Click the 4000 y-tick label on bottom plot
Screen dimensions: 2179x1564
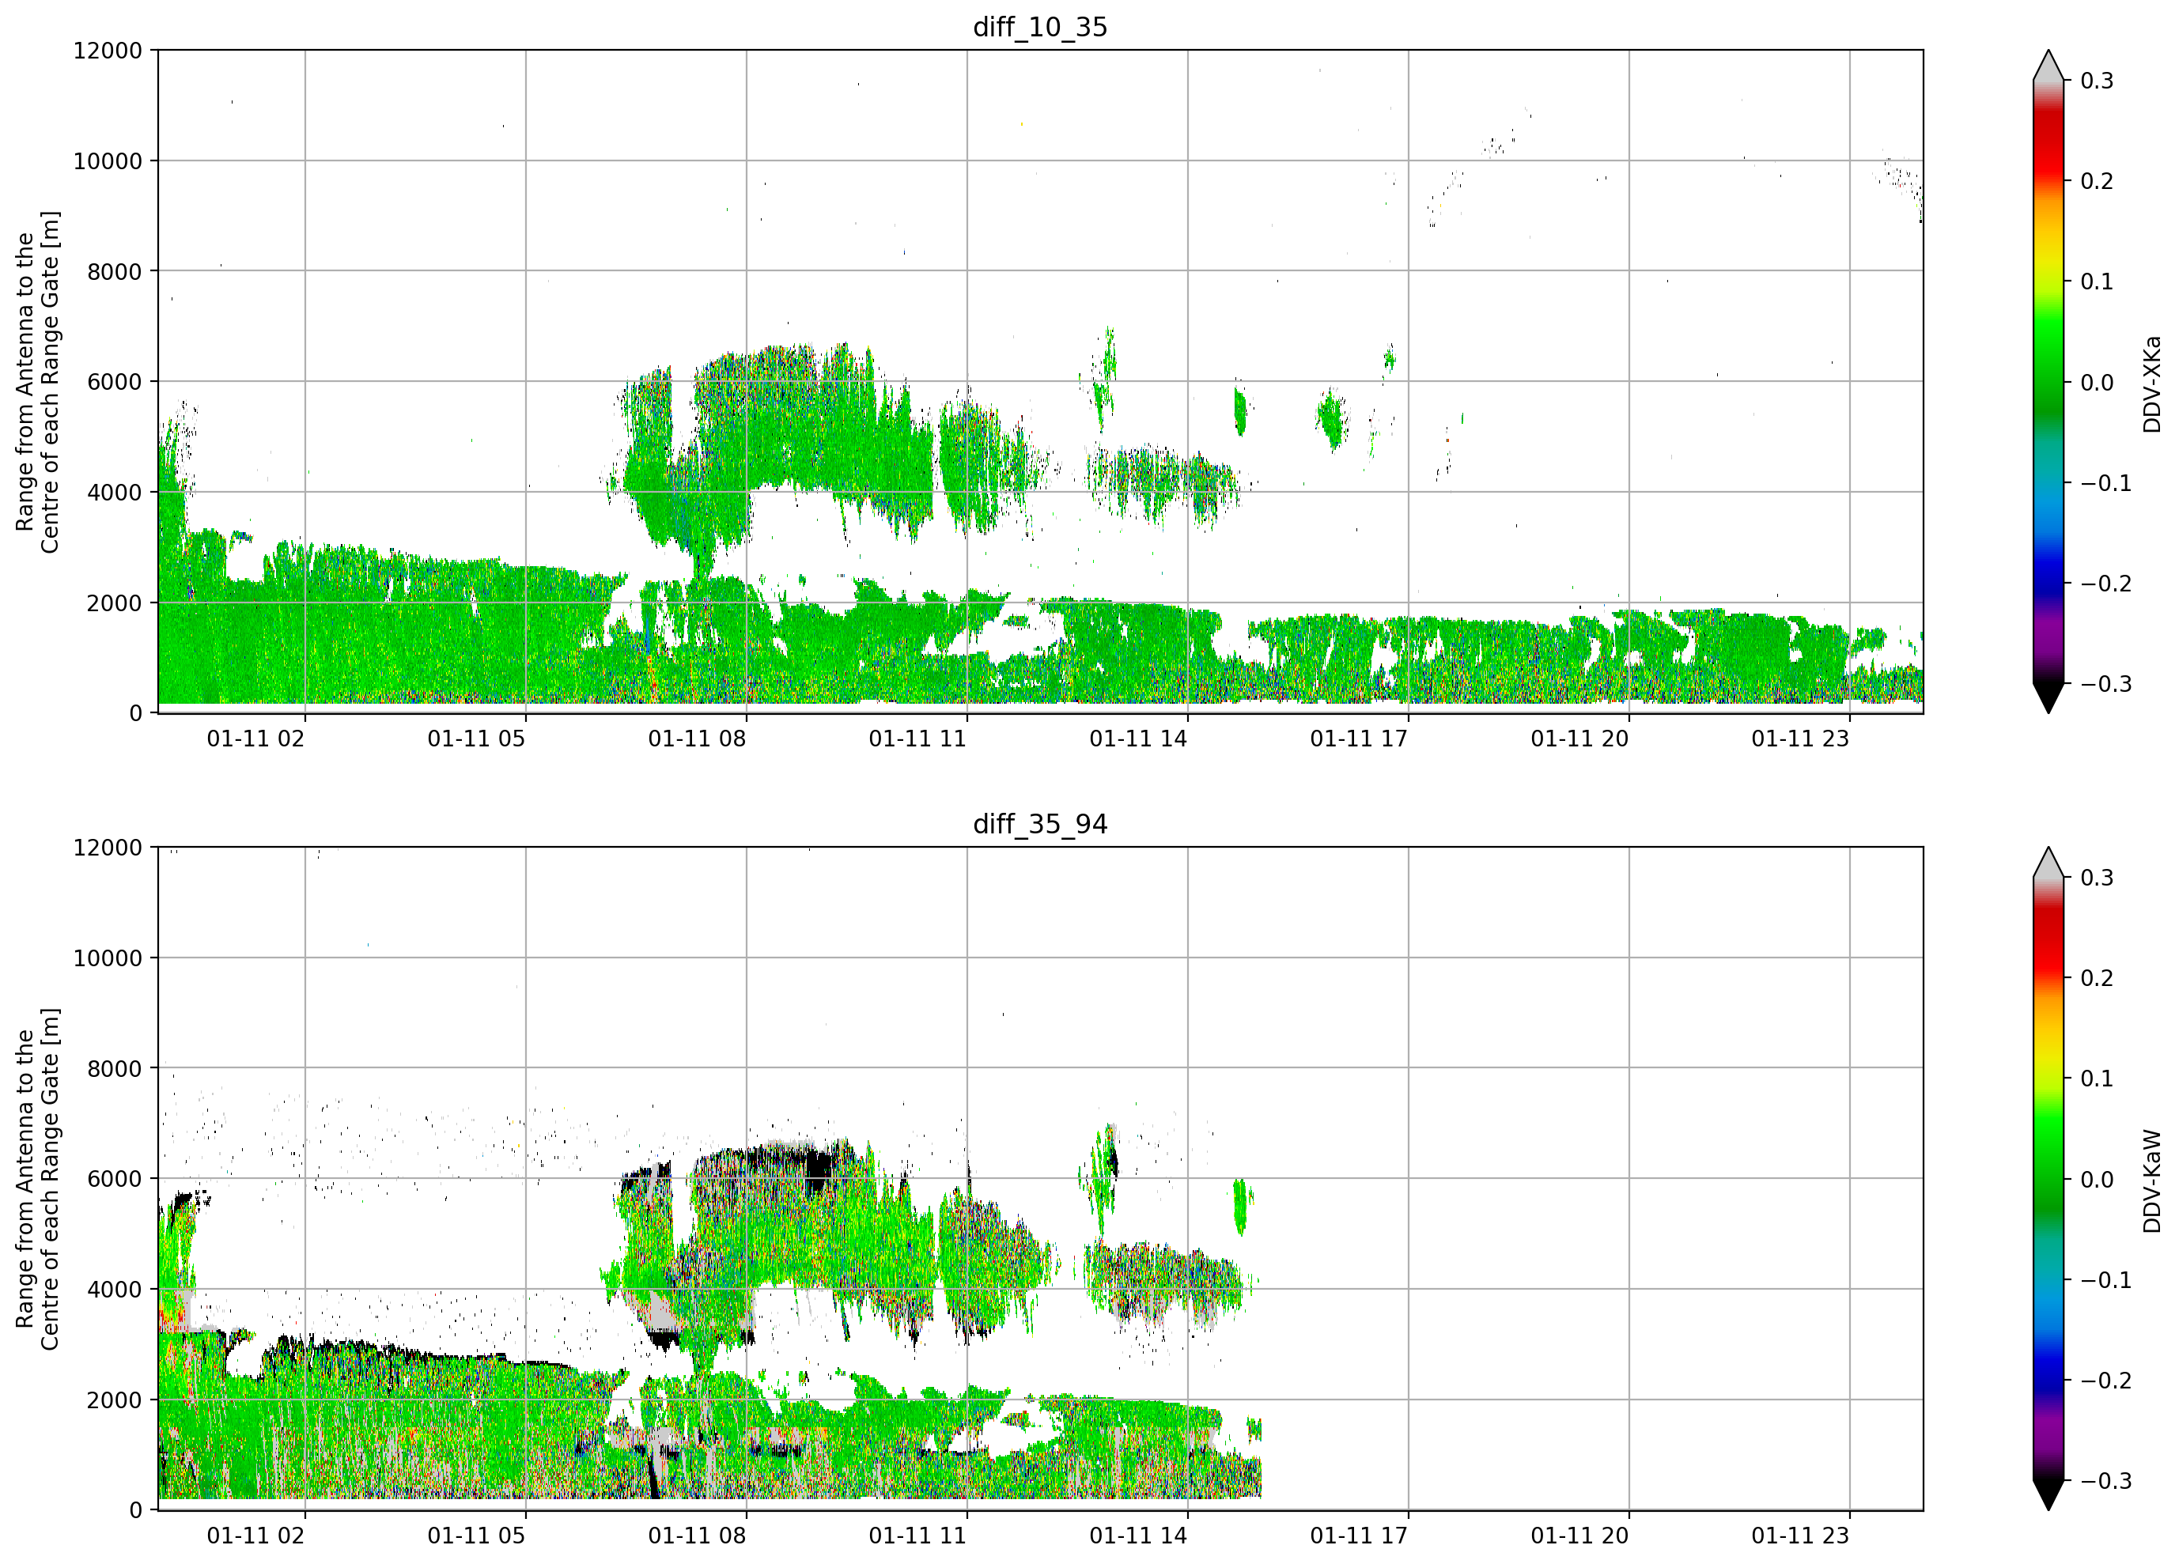115,1290
